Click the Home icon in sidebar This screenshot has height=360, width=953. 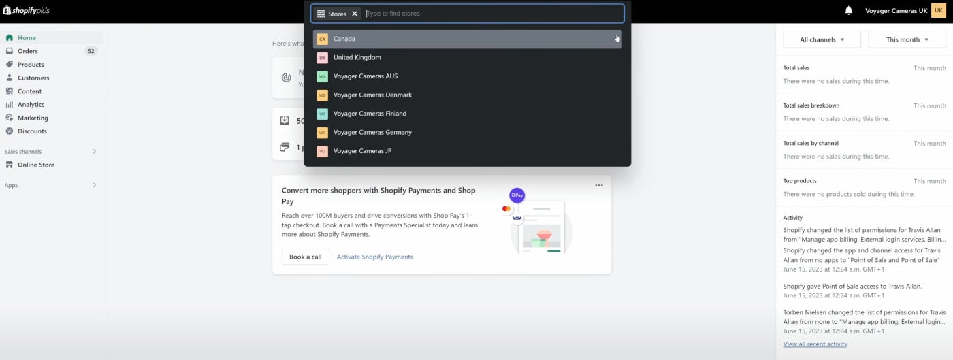tap(10, 37)
